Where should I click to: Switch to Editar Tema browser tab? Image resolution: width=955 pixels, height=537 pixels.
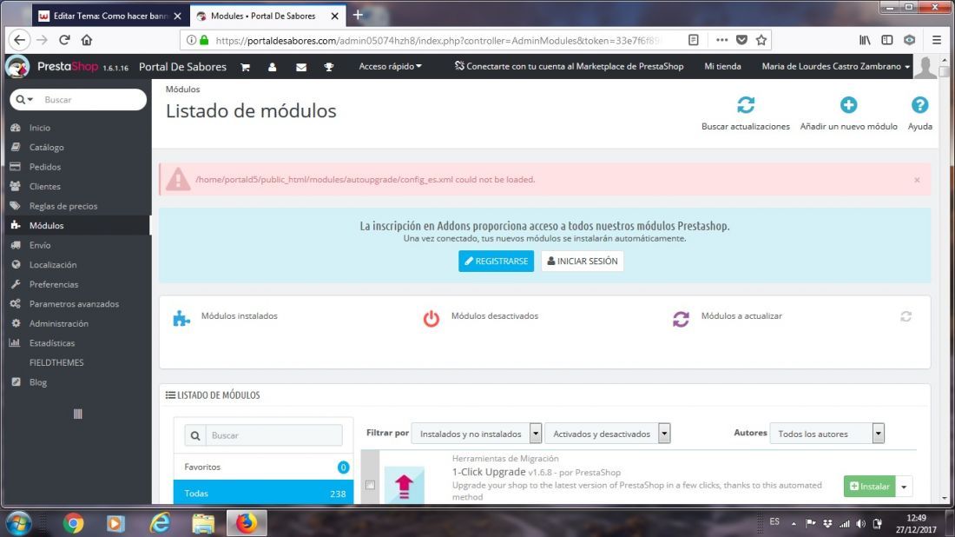coord(109,16)
